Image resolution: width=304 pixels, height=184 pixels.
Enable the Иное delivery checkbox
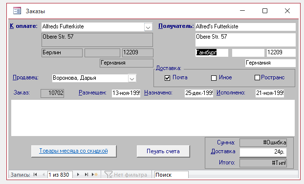coord(214,78)
